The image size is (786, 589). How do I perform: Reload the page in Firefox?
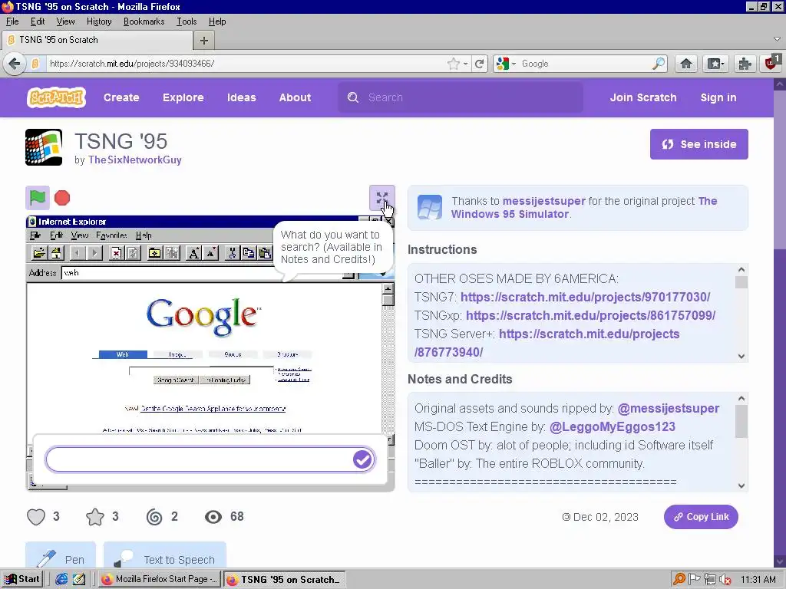point(480,64)
